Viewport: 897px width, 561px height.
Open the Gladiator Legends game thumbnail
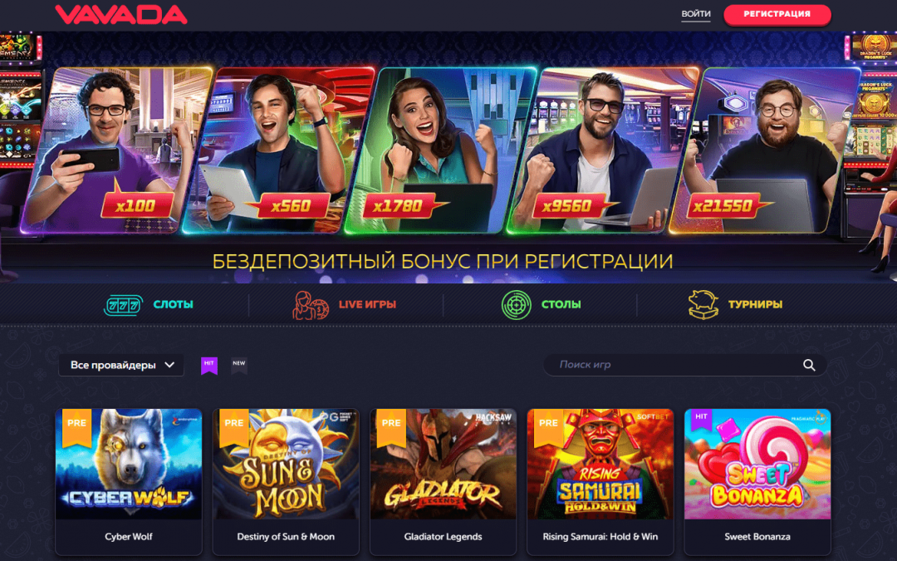pos(444,465)
